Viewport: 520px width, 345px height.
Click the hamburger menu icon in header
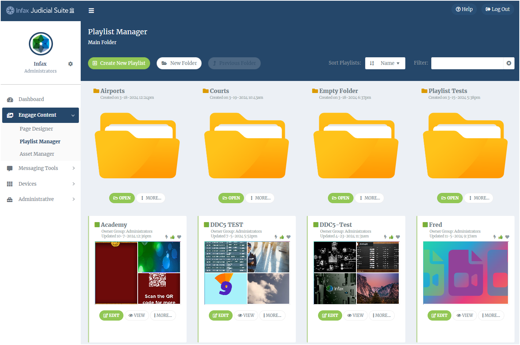point(91,11)
